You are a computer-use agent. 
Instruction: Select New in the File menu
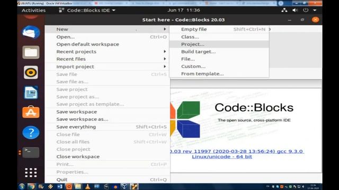coord(108,29)
